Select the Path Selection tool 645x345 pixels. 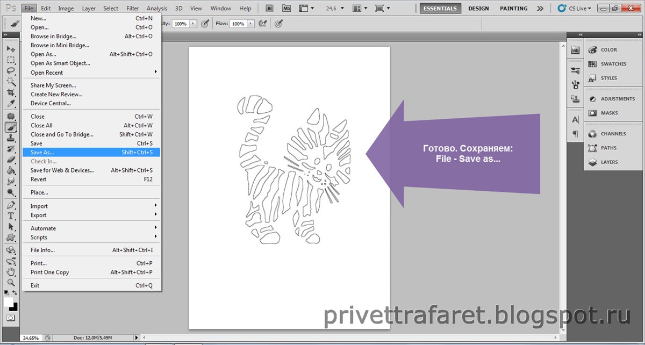point(11,226)
